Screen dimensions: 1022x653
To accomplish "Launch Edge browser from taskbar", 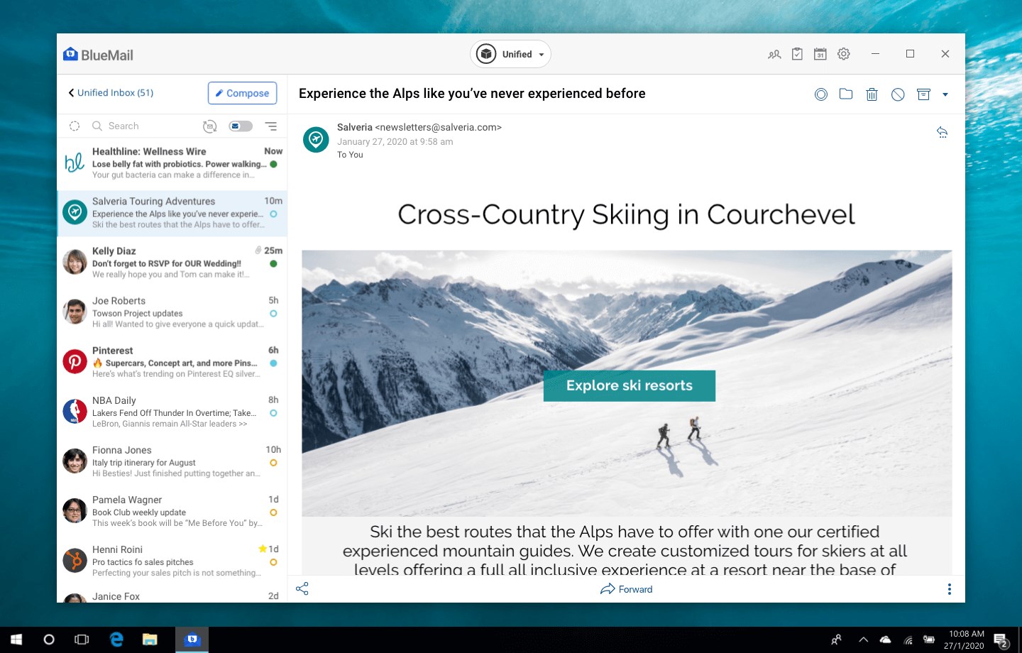I will pos(116,640).
